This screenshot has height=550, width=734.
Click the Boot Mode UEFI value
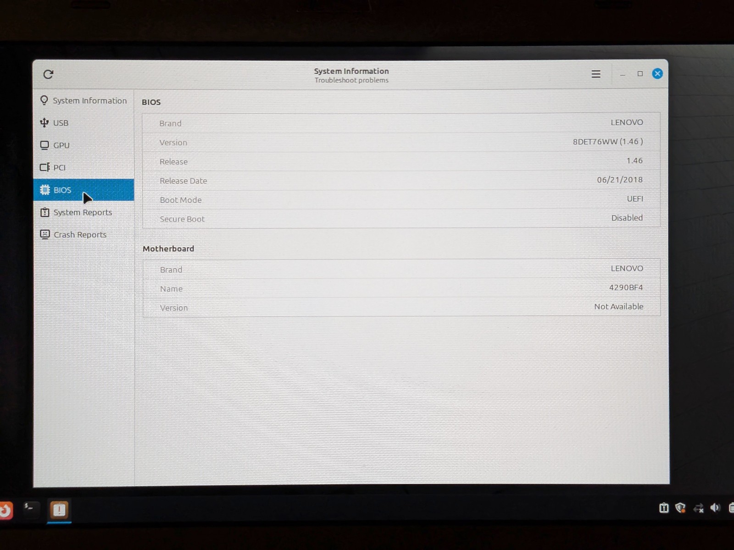[635, 199]
